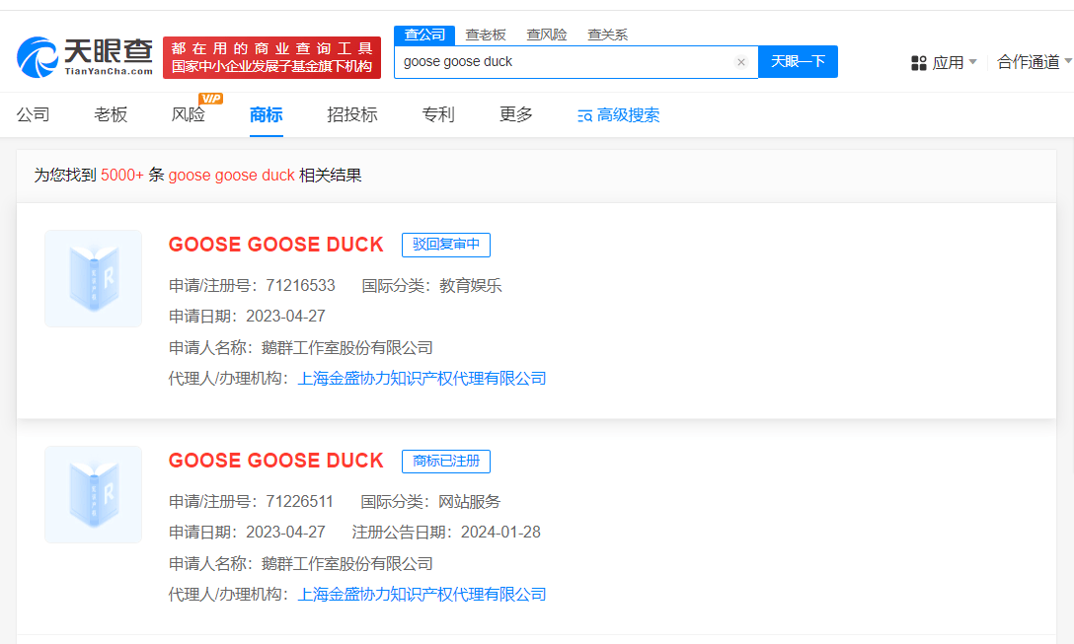Open second trademark thumbnail for 71226511

[93, 495]
